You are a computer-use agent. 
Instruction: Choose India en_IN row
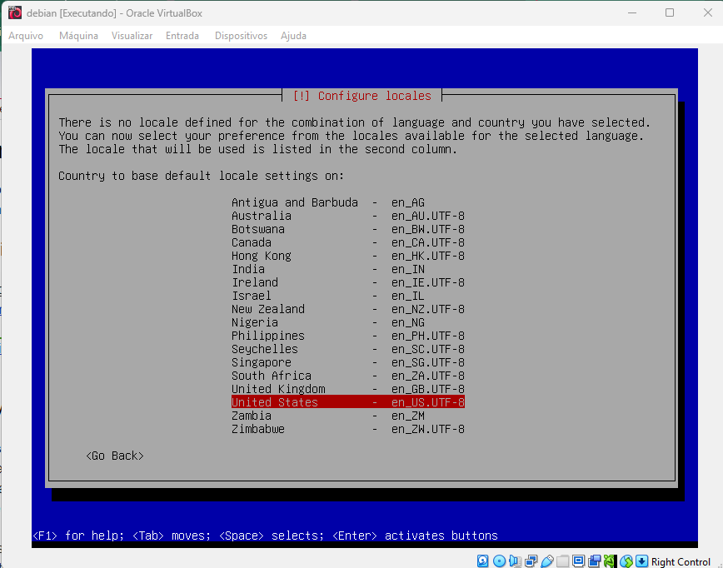(x=347, y=269)
